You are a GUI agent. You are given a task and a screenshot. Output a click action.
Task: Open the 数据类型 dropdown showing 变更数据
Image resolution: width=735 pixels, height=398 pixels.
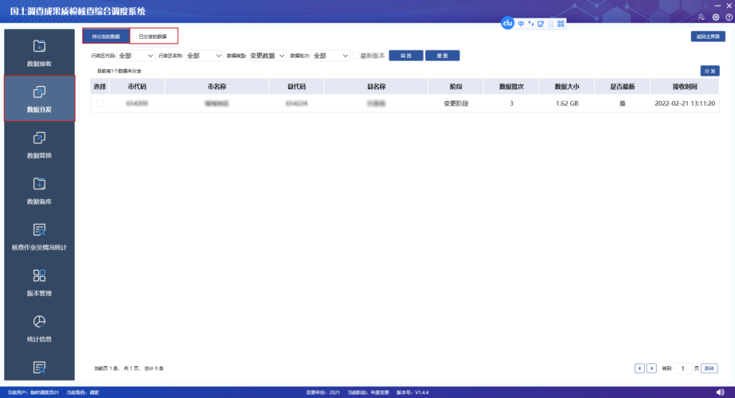(x=267, y=56)
